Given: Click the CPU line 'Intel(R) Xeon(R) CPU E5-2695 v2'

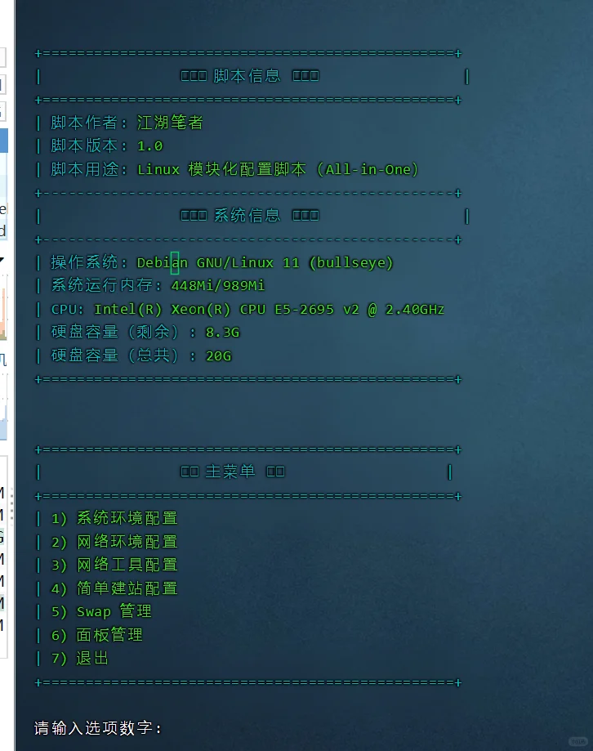Looking at the screenshot, I should point(226,310).
